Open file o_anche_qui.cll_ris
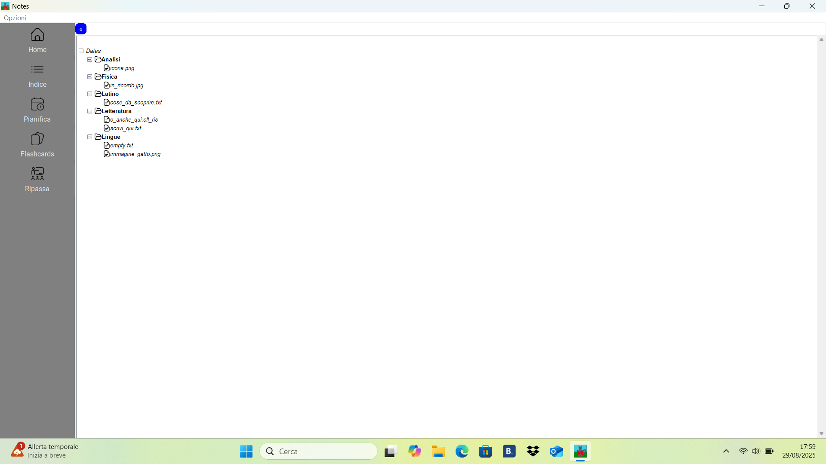The width and height of the screenshot is (826, 464). pos(134,120)
